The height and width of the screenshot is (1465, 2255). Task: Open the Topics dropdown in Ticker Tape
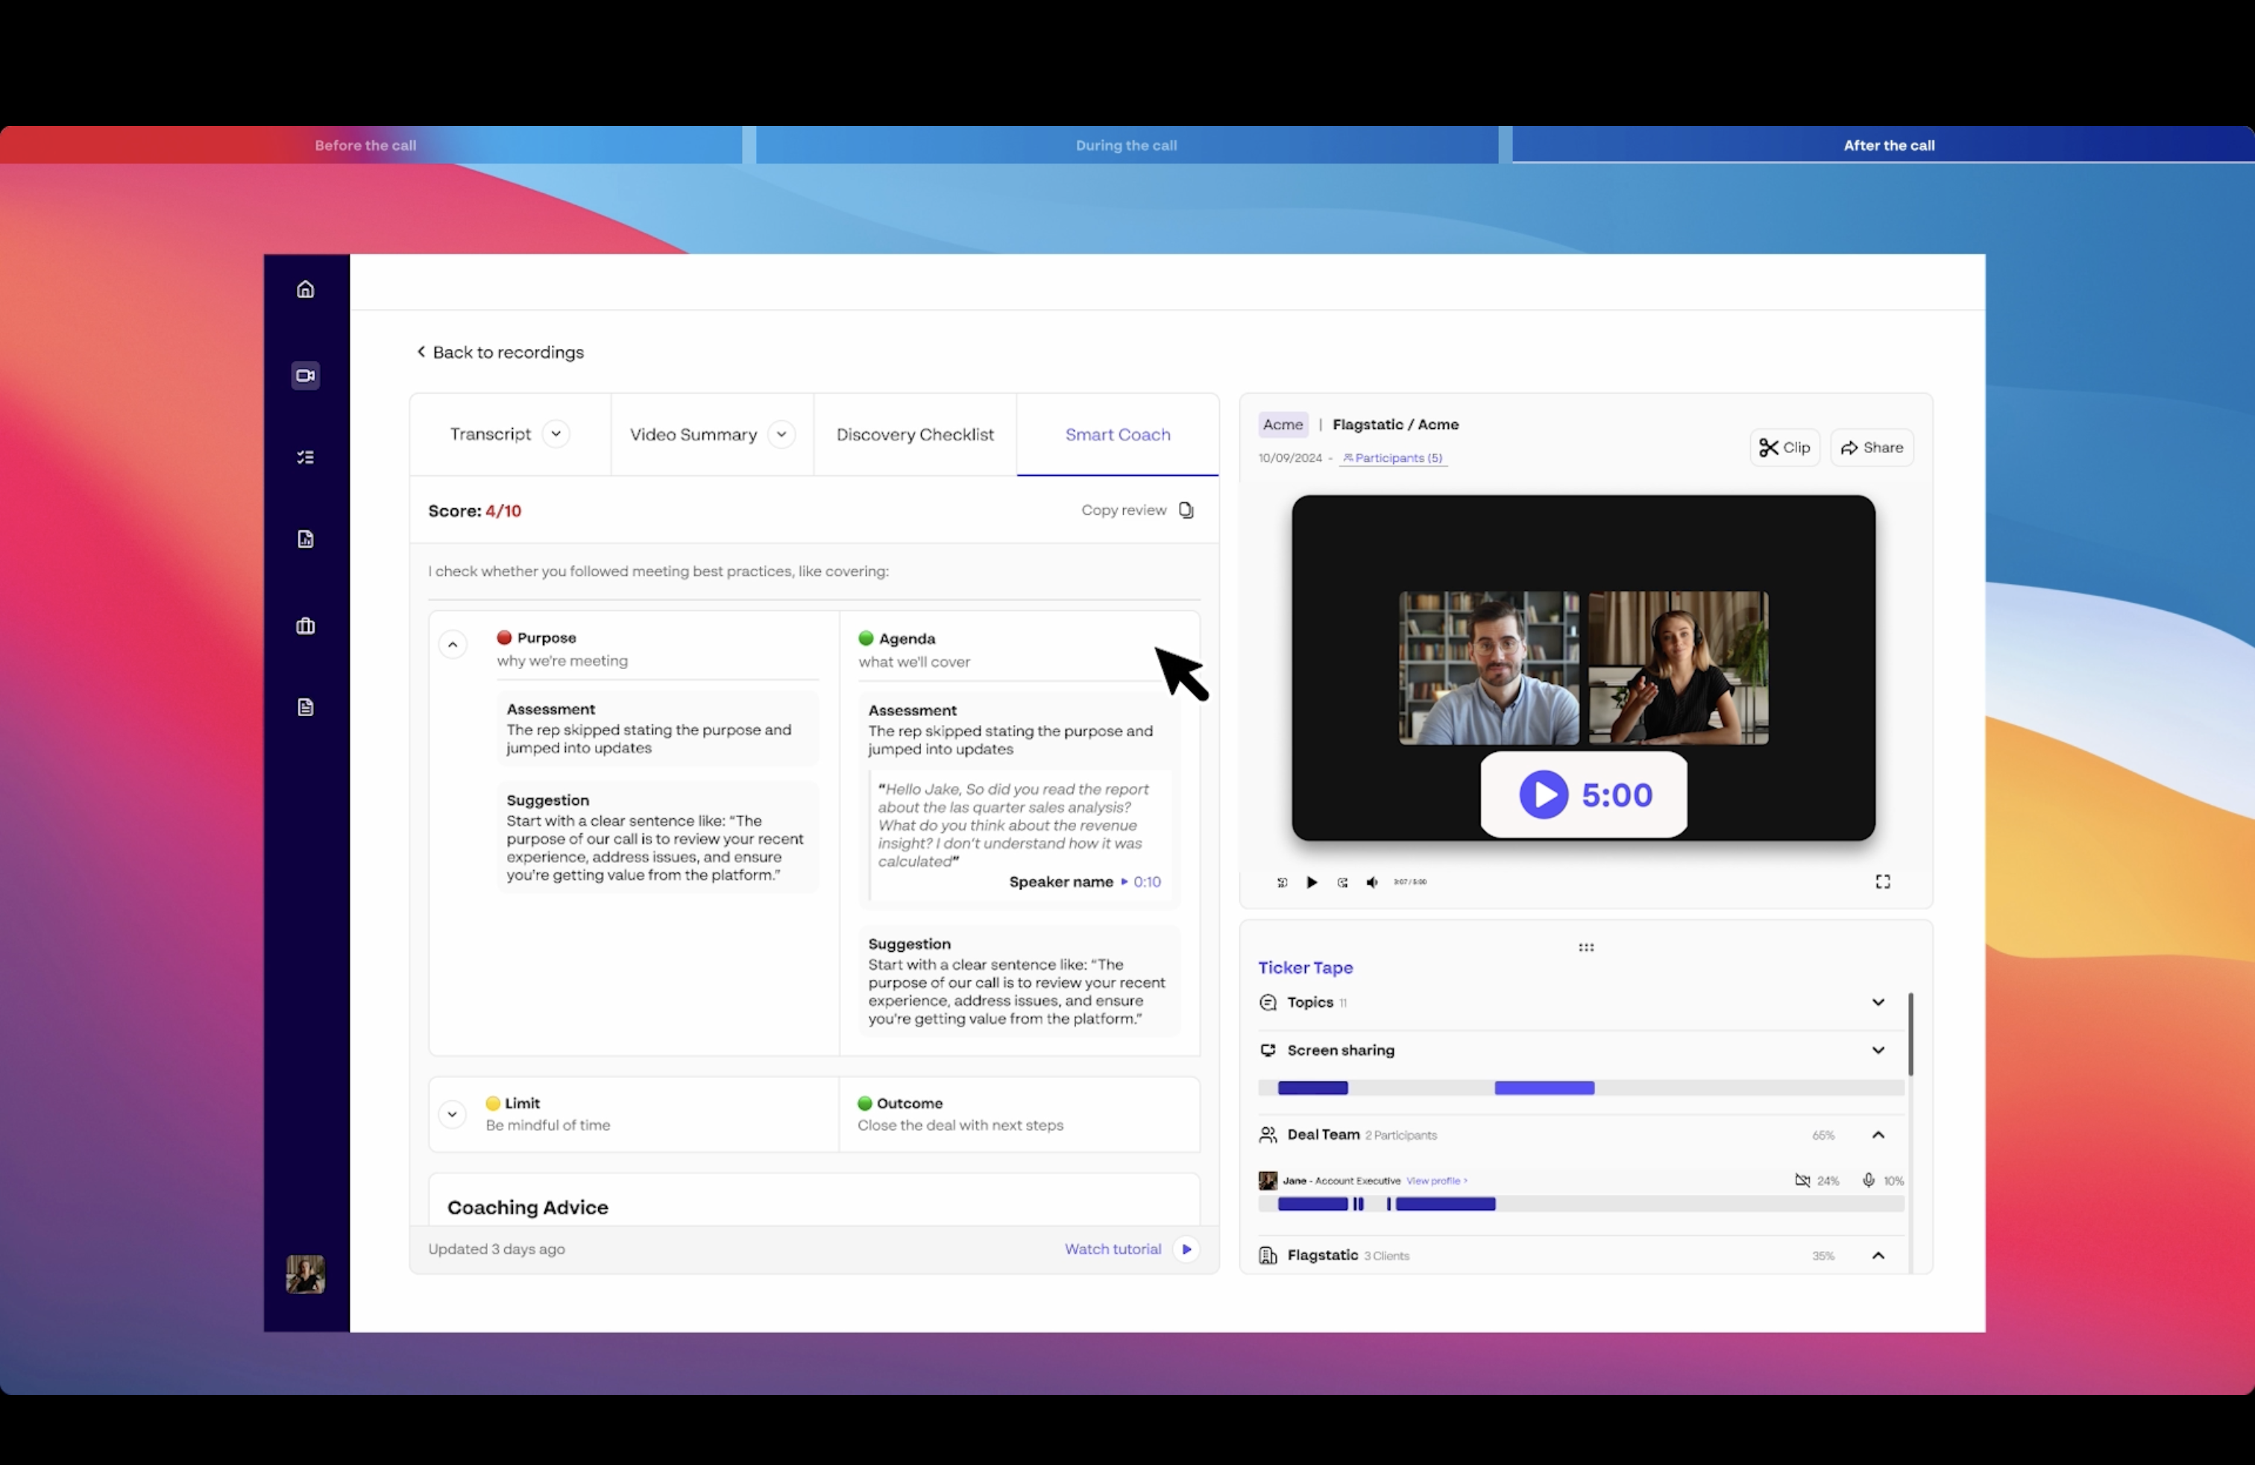point(1879,1002)
